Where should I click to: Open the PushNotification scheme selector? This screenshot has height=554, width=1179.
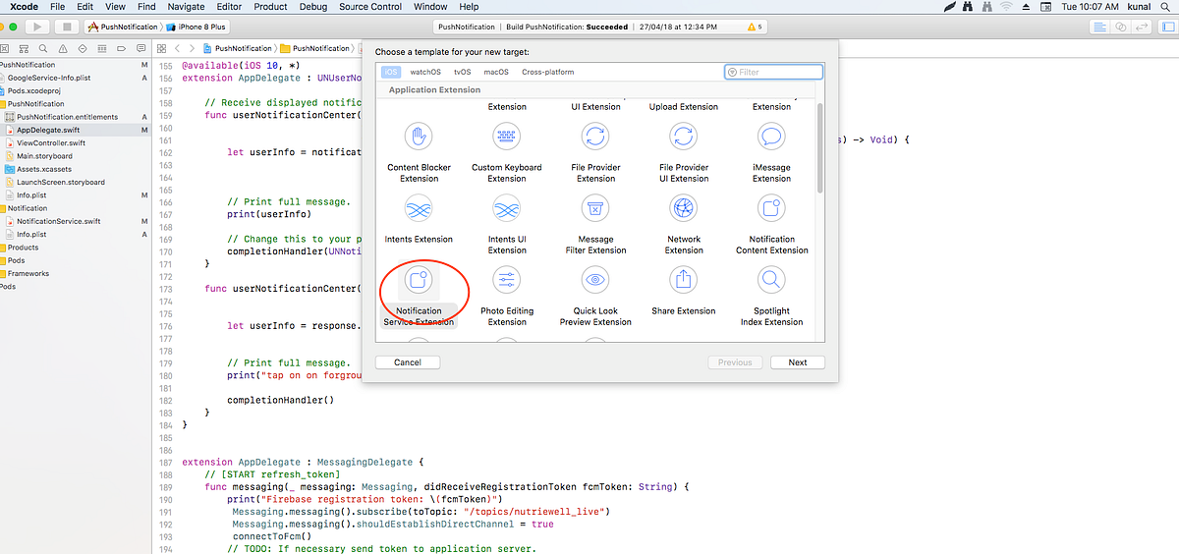click(x=123, y=27)
